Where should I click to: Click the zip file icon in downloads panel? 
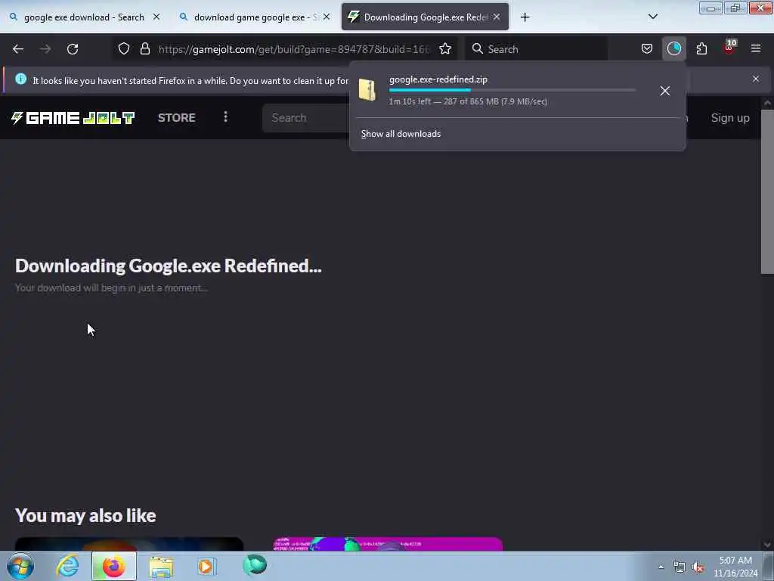367,89
